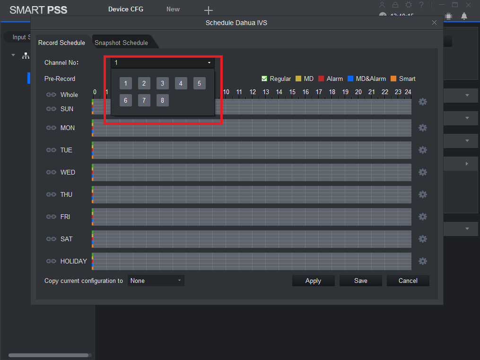Choose channel 8 from the list
The image size is (480, 360).
pos(163,100)
